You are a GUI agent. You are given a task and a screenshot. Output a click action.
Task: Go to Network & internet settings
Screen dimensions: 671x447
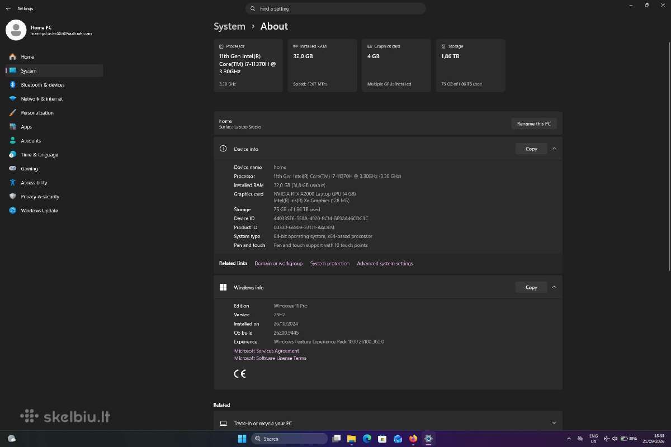(x=54, y=99)
